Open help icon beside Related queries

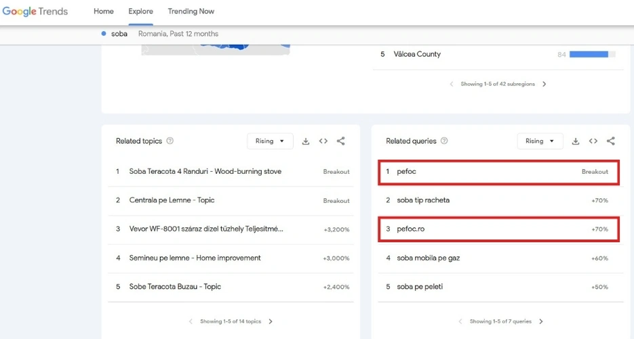pyautogui.click(x=444, y=141)
